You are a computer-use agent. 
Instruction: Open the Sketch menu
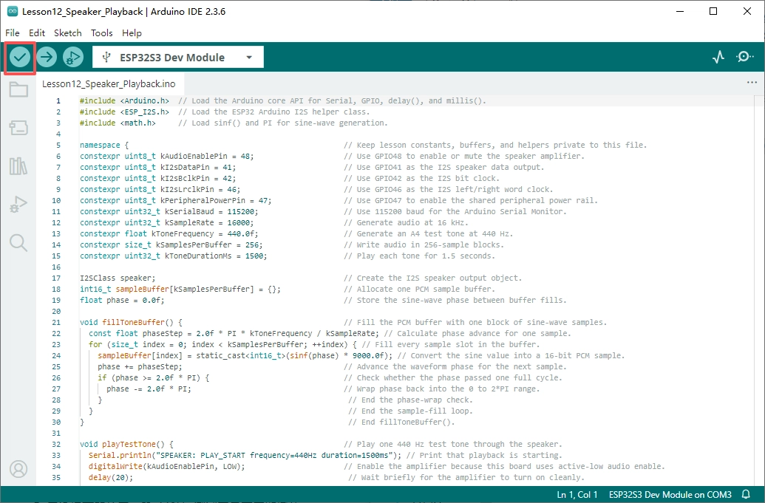click(67, 32)
